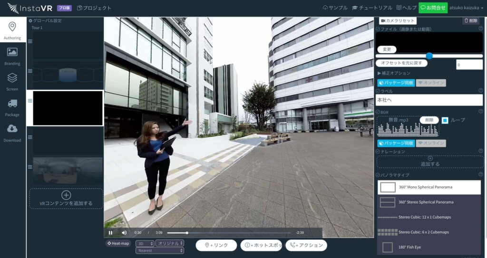Open the Screen section
The width and height of the screenshot is (487, 258).
coord(12,82)
